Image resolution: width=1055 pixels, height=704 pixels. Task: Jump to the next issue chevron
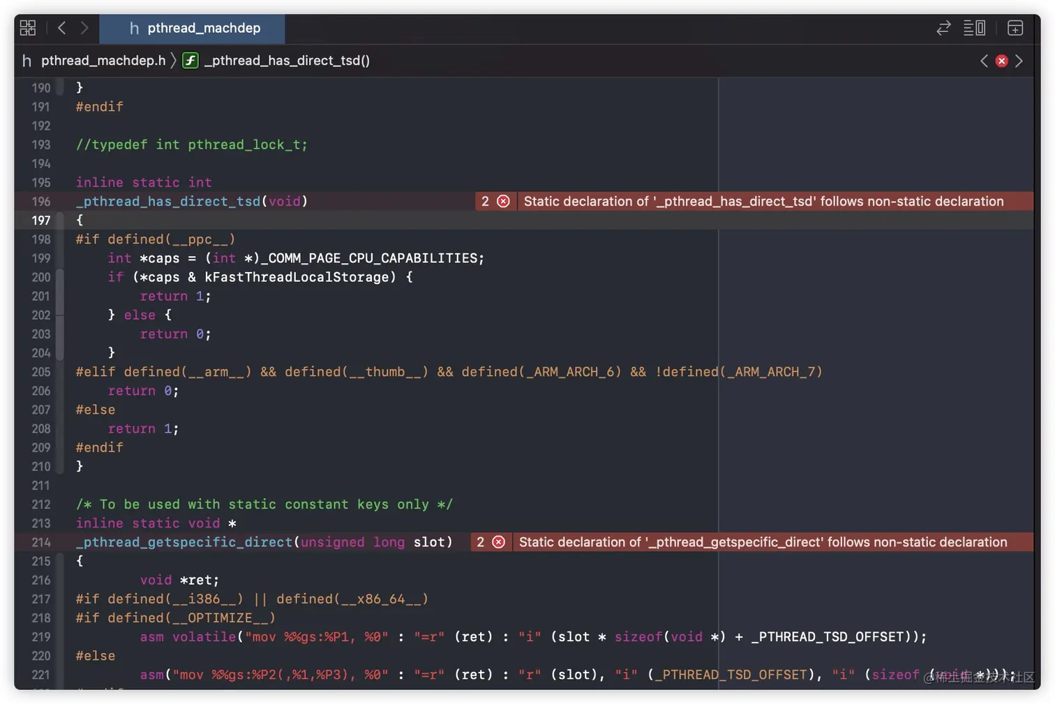coord(1019,61)
